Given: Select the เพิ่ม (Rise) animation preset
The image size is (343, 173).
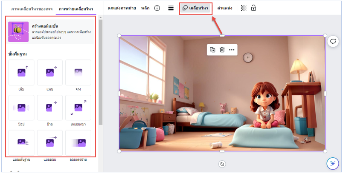Looking at the screenshot, I should tap(21, 72).
